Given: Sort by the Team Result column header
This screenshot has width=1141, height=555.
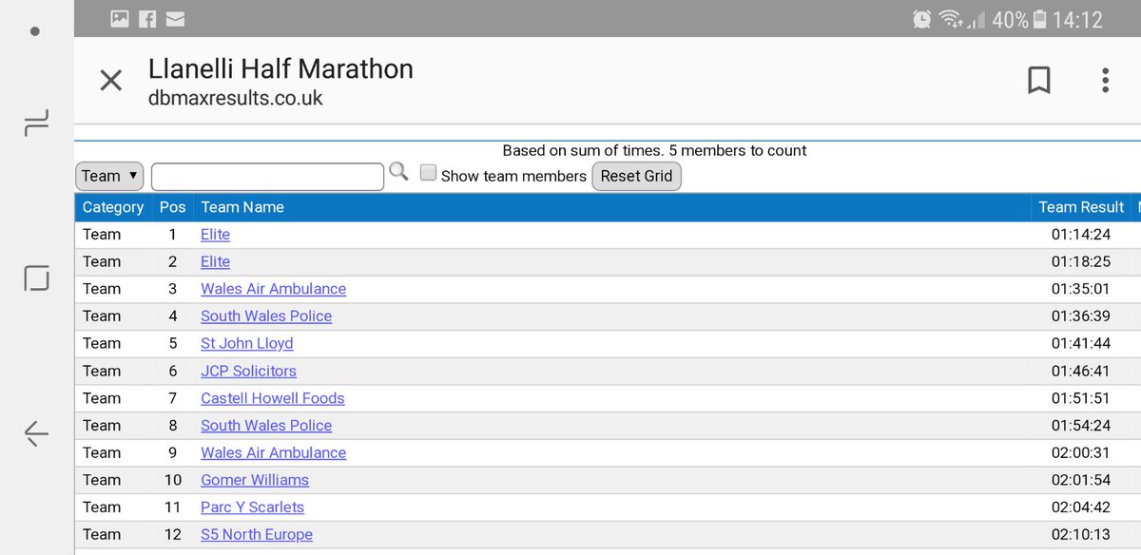Looking at the screenshot, I should (x=1081, y=207).
